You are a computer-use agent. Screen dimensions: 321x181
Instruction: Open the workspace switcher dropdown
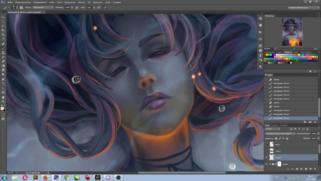point(303,8)
